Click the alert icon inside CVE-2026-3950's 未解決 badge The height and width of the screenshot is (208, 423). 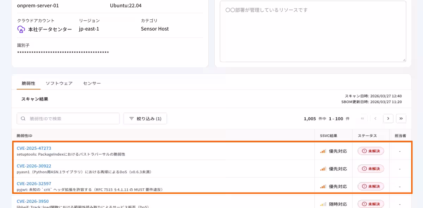click(364, 204)
